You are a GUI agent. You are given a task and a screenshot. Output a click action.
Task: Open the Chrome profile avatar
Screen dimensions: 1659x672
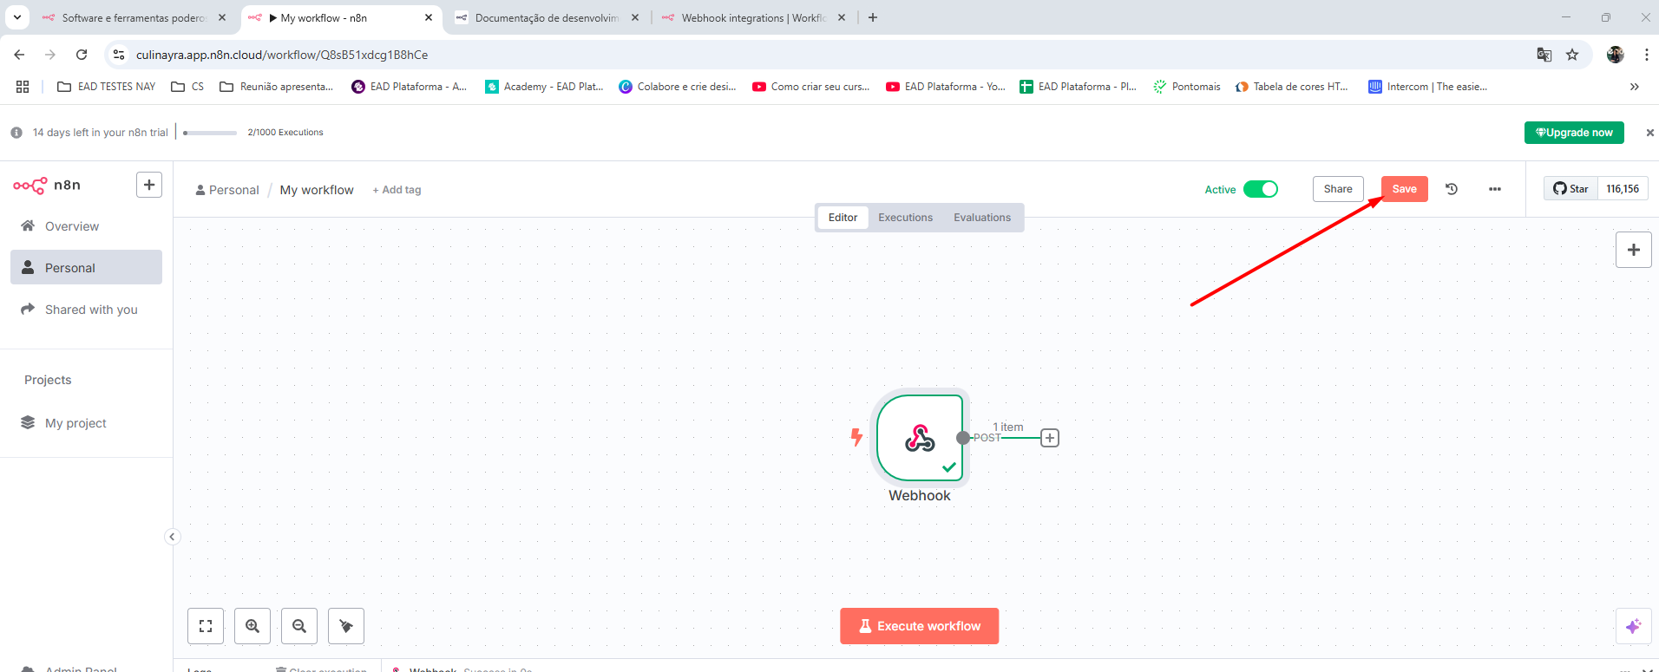pyautogui.click(x=1615, y=55)
